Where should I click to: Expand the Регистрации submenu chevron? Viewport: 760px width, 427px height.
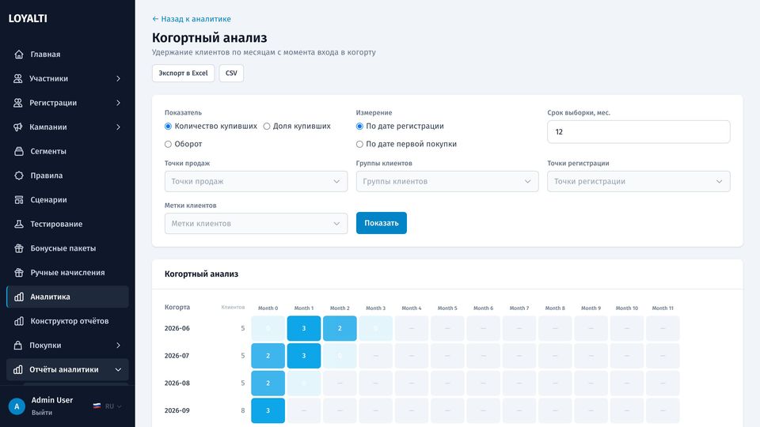(118, 103)
